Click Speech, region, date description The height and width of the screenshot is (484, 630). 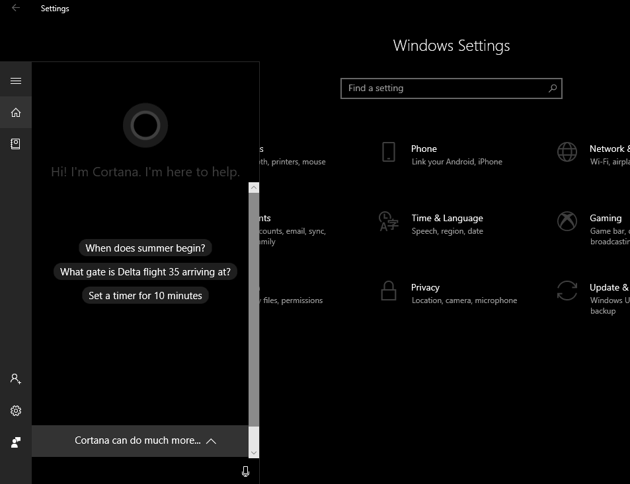[x=447, y=231]
